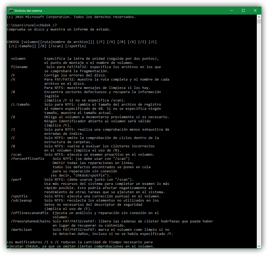This screenshot has width=268, height=255.
Task: Click the '/R' option in the list
Action: 13,92
